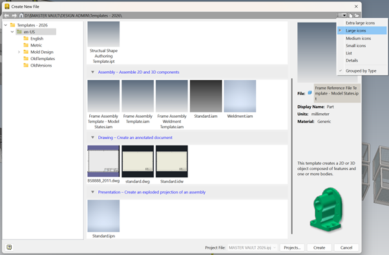389x255 pixels.
Task: Toggle the Grouped by Type option
Action: coord(361,71)
